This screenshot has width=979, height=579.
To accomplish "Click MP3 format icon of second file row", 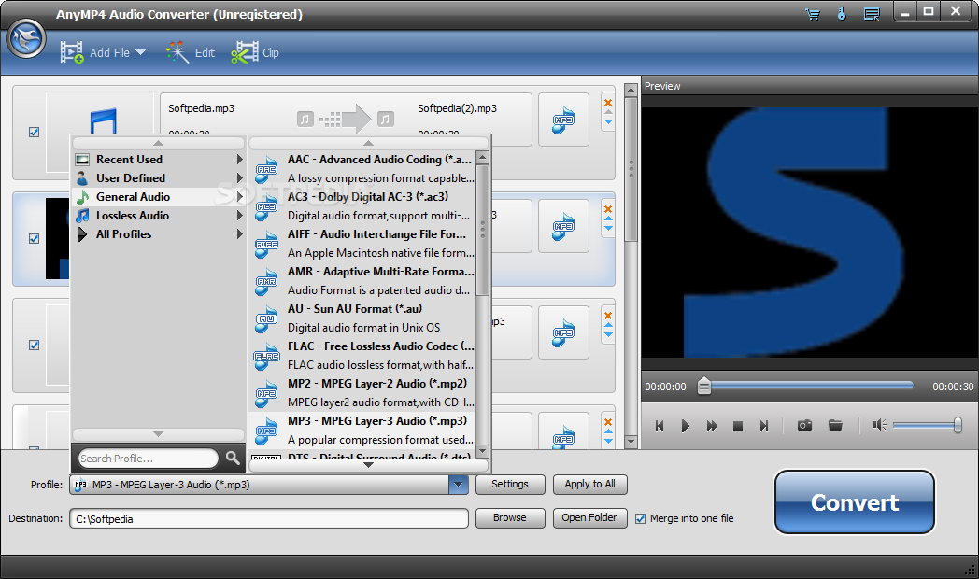I will pos(563,226).
